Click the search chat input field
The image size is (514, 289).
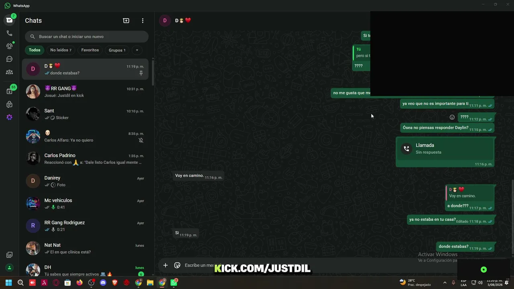pos(87,37)
